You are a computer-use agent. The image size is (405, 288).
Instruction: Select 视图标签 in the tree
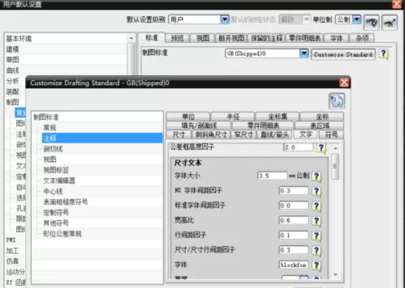coord(56,170)
